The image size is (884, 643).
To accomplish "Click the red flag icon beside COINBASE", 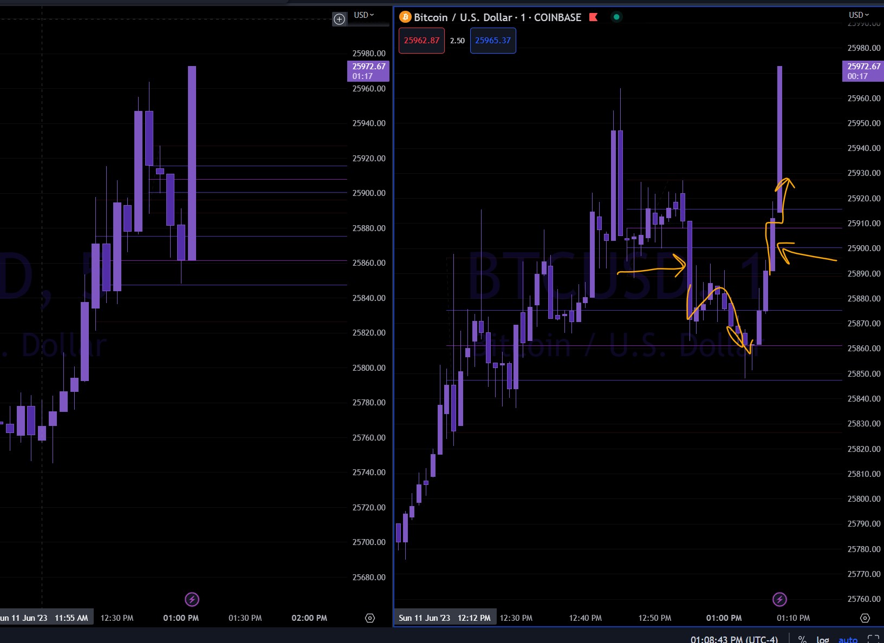I will pos(593,17).
